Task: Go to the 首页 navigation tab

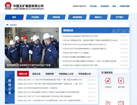Action: pos(14,17)
